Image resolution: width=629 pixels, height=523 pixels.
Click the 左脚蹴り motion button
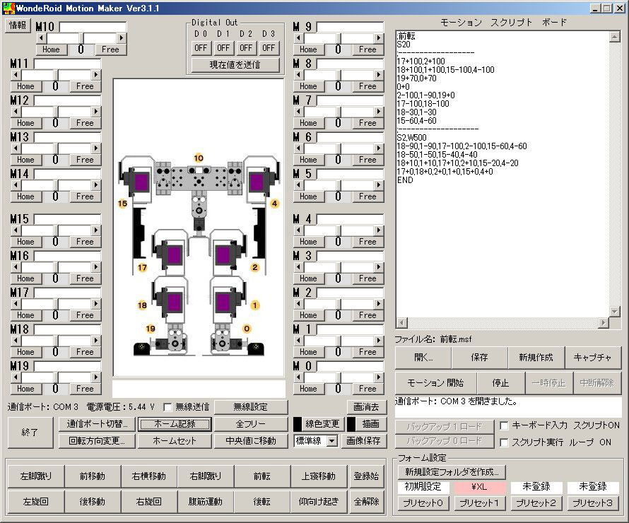[x=36, y=476]
